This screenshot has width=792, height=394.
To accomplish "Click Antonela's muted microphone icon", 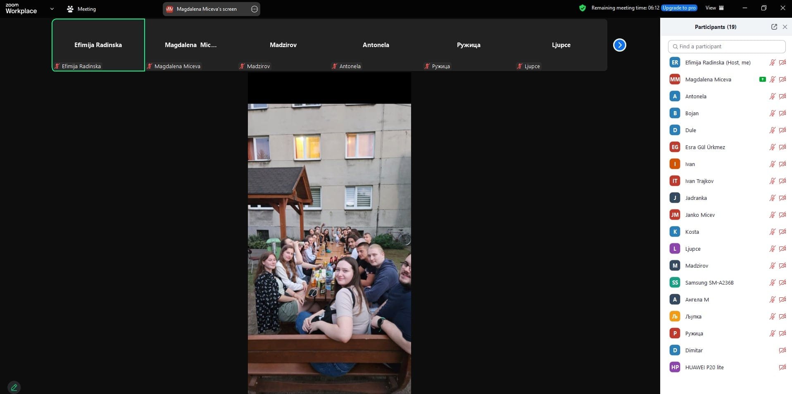I will pos(772,97).
